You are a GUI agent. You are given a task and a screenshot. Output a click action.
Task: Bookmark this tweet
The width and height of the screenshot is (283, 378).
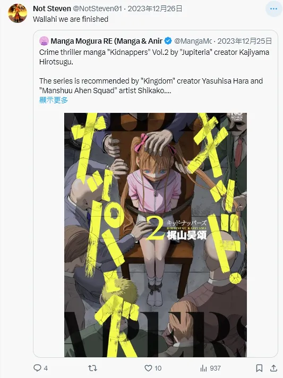259,368
